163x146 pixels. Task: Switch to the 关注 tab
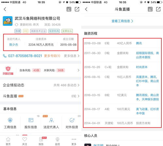pyautogui.click(x=24, y=141)
